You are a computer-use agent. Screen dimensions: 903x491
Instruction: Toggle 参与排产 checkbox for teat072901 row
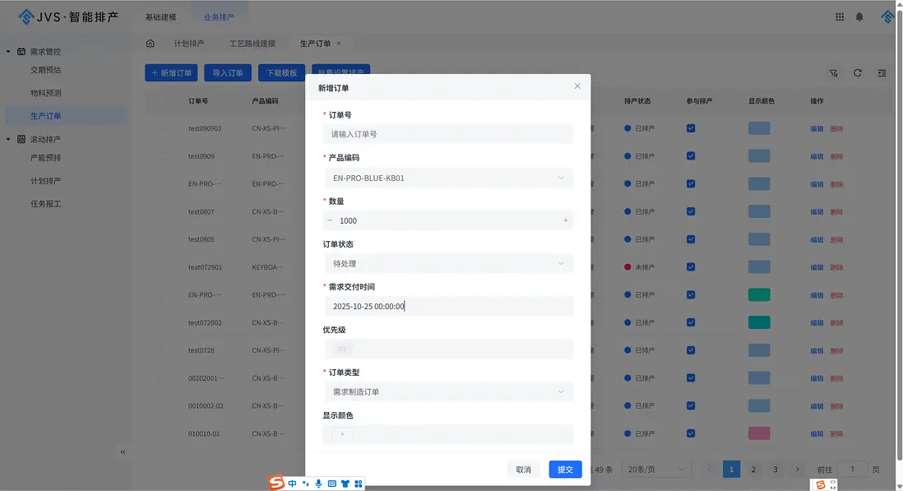[691, 267]
